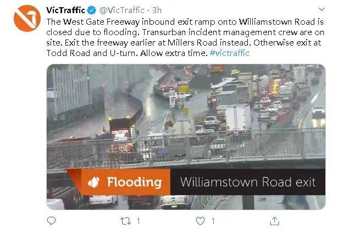Click the blue verified badge icon
The width and height of the screenshot is (343, 230).
pyautogui.click(x=92, y=10)
